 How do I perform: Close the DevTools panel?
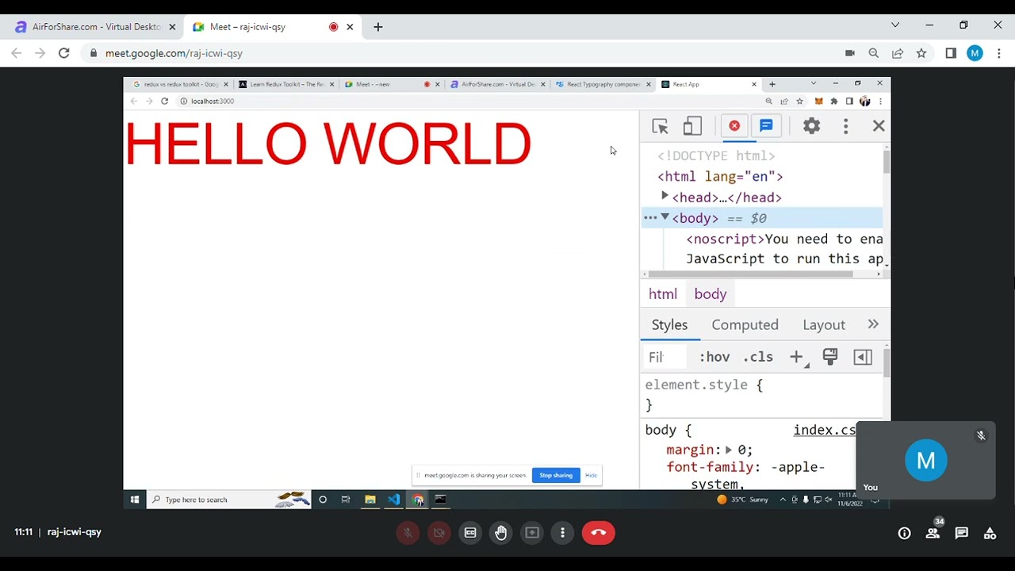pyautogui.click(x=879, y=126)
